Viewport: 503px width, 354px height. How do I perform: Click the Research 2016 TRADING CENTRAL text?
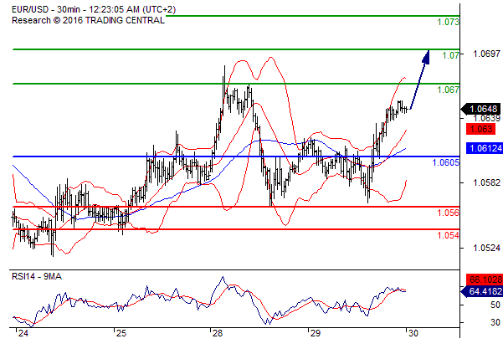88,20
